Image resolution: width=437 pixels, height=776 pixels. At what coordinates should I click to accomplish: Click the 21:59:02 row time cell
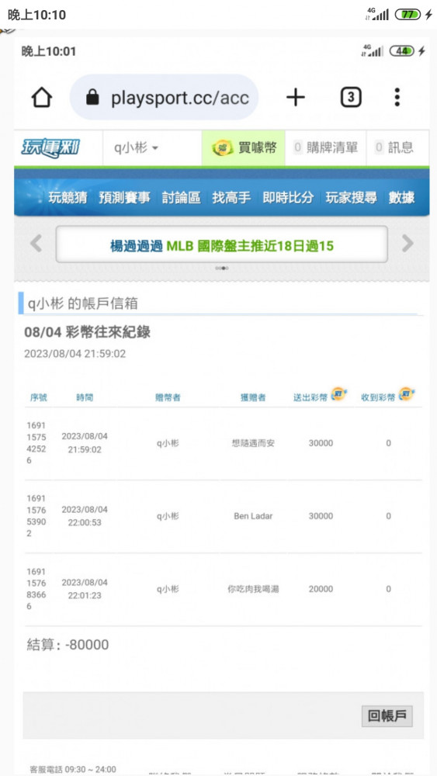coord(85,443)
